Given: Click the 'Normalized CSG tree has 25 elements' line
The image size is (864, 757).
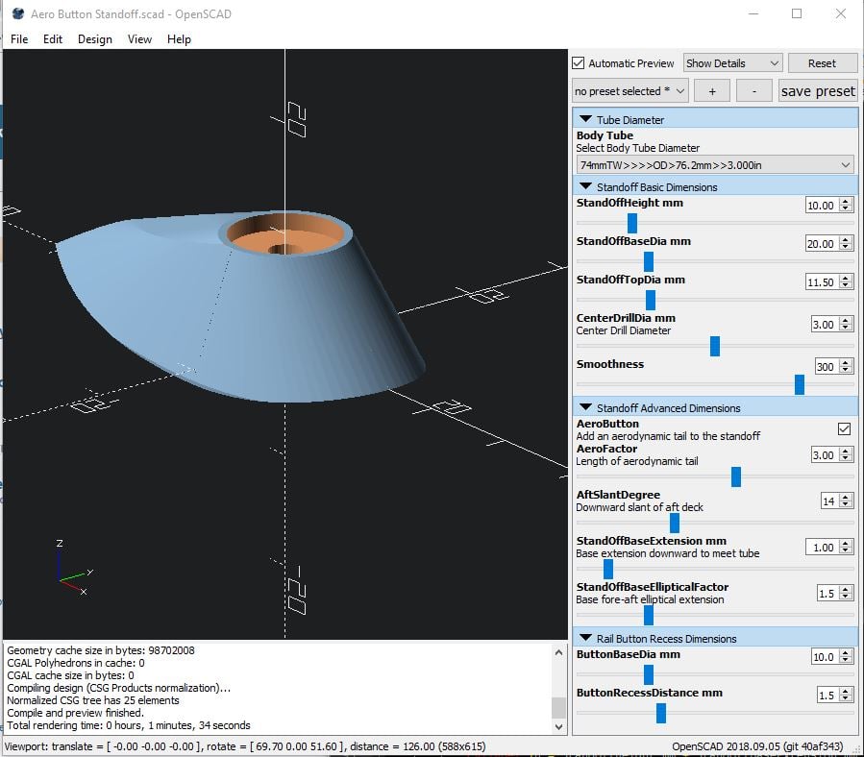Looking at the screenshot, I should pos(93,700).
